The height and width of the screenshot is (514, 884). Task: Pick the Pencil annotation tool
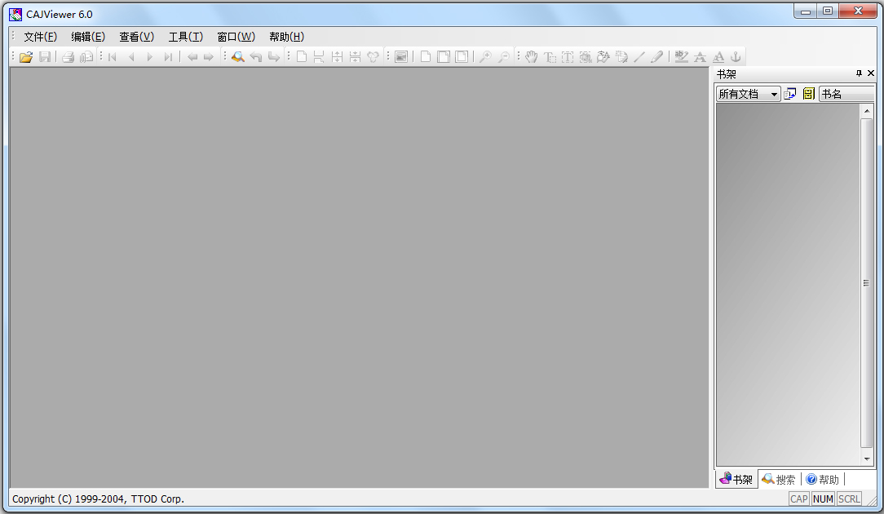(x=657, y=56)
